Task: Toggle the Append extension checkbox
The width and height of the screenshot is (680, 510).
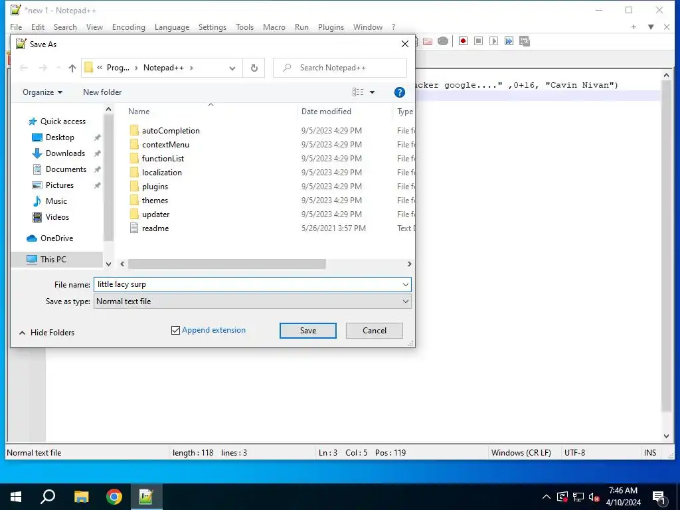Action: coord(175,331)
